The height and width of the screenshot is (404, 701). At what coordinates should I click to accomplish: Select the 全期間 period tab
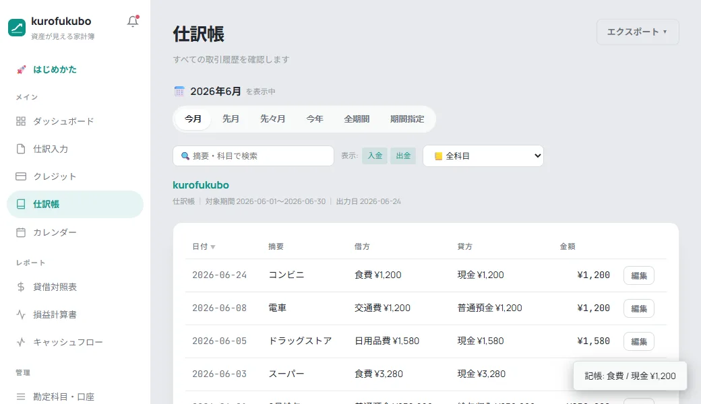[357, 119]
